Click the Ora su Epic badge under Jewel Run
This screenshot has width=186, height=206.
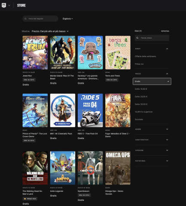[29, 80]
